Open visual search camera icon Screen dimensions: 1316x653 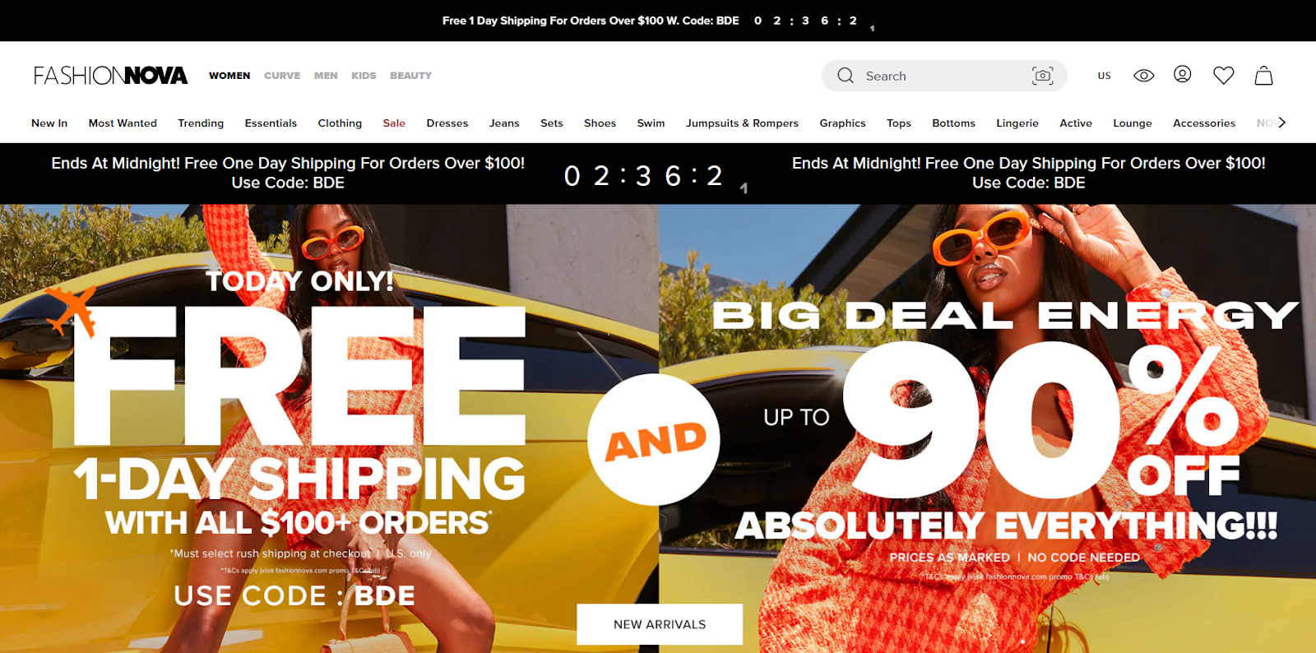pos(1042,76)
